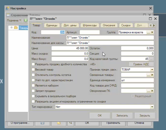Clear the Связанные товары field

click(152, 75)
